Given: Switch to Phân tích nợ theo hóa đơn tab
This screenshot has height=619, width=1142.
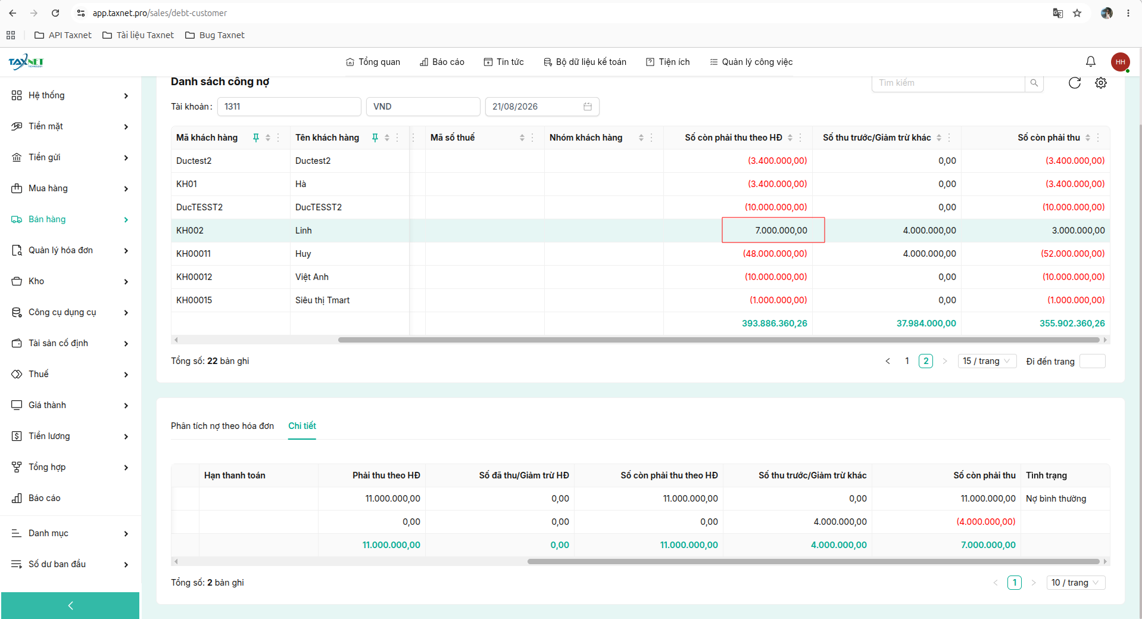Looking at the screenshot, I should [x=222, y=426].
